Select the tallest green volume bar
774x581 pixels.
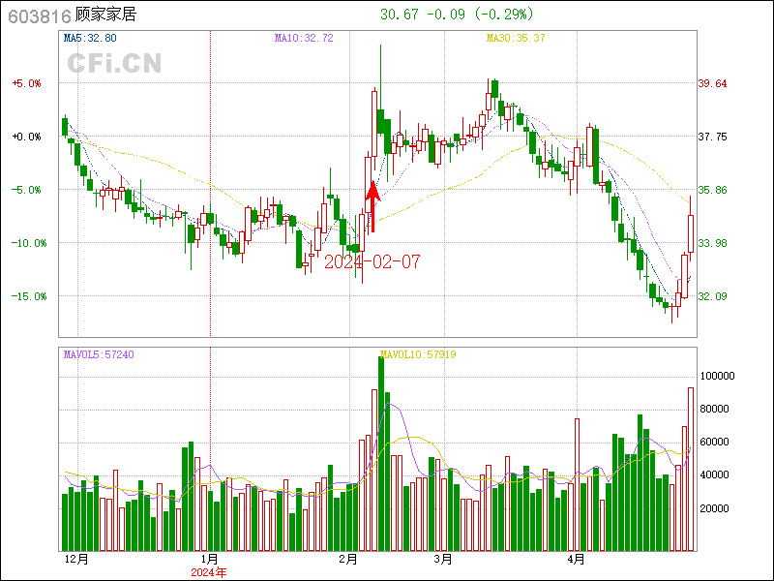point(381,453)
